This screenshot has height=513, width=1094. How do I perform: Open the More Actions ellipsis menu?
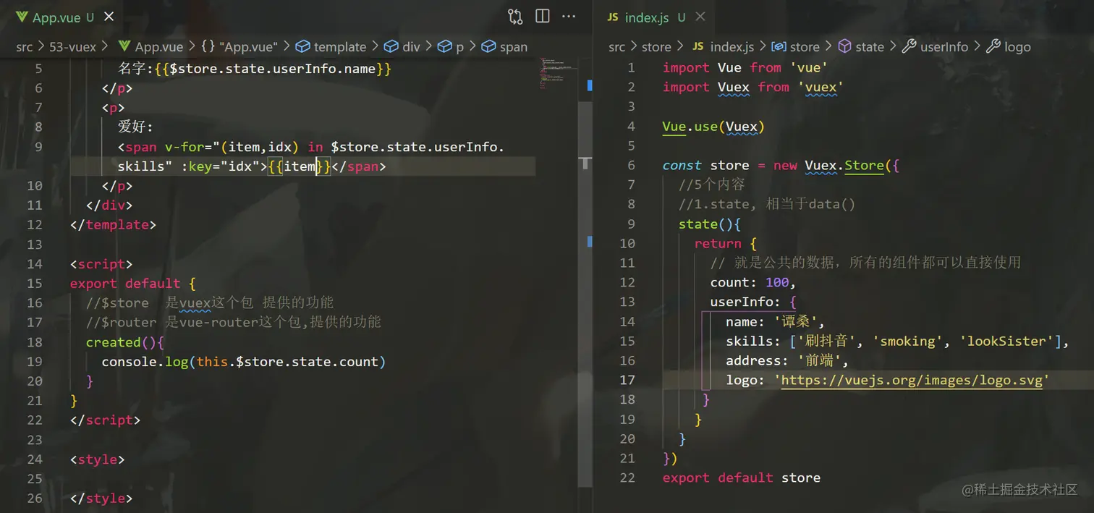click(569, 17)
